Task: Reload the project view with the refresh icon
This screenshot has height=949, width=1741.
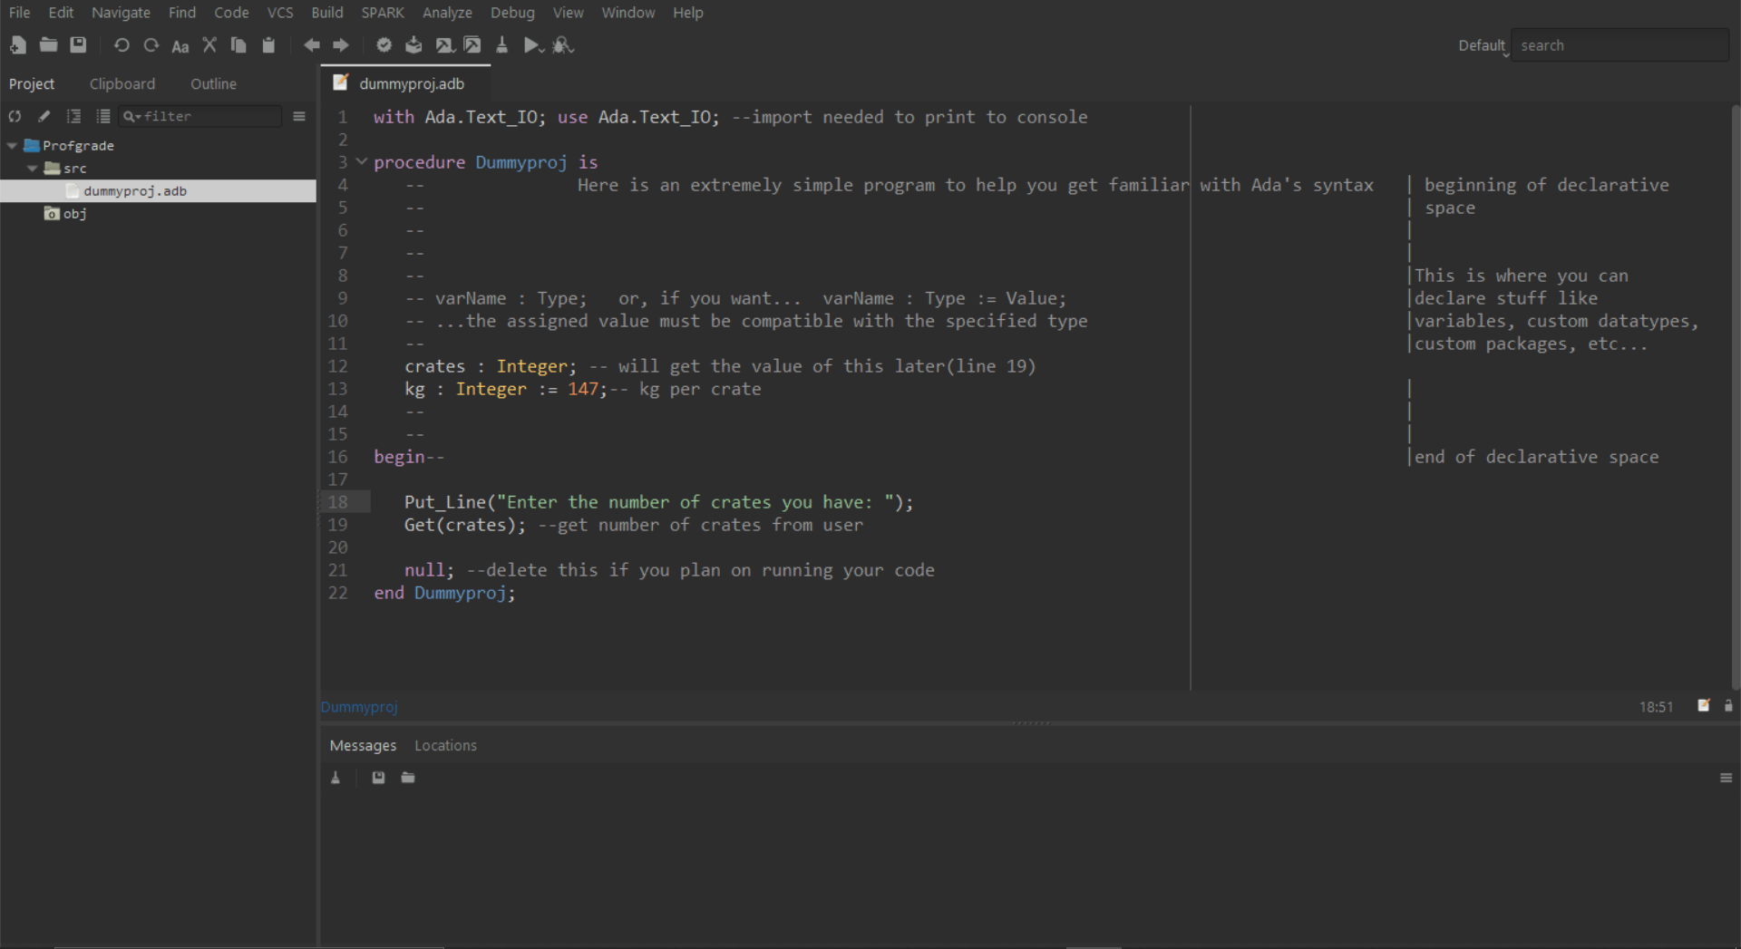Action: 15,116
